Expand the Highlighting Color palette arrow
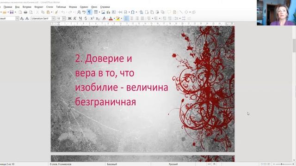Image resolution: width=296 pixels, height=166 pixels. [121, 18]
